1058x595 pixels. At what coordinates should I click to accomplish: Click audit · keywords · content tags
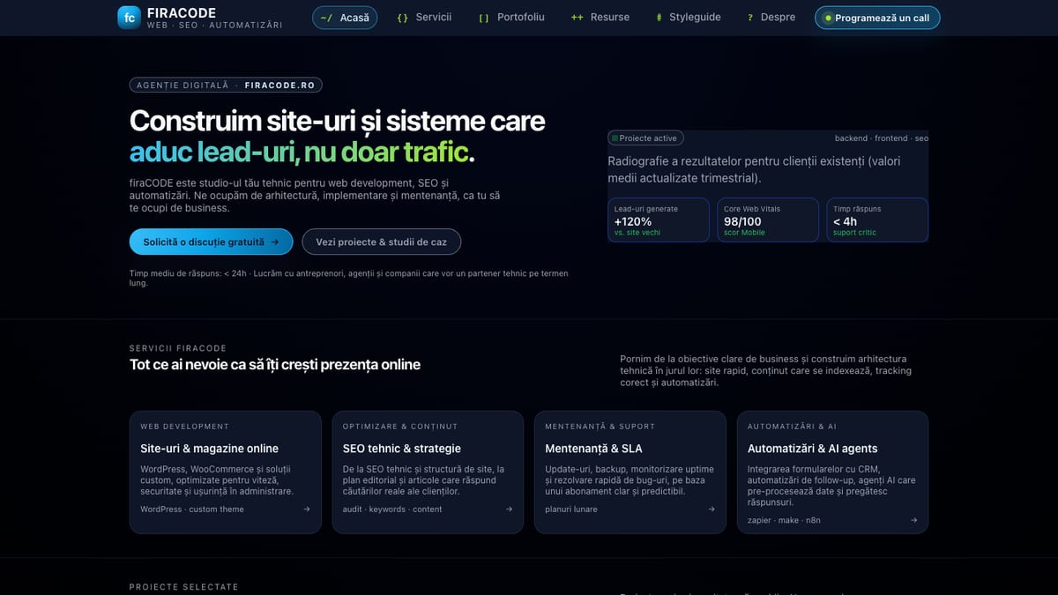[392, 509]
